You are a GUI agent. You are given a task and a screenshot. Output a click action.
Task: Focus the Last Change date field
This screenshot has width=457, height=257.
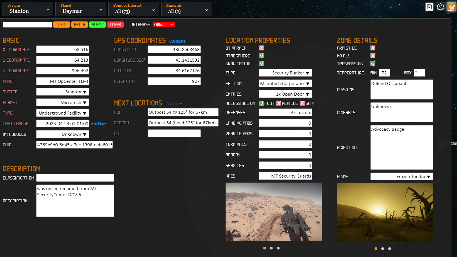63,123
